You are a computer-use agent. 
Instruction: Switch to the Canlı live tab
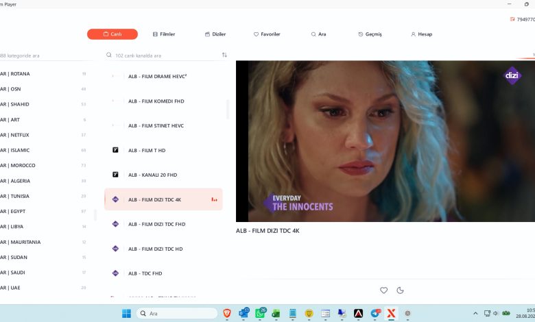coord(112,34)
